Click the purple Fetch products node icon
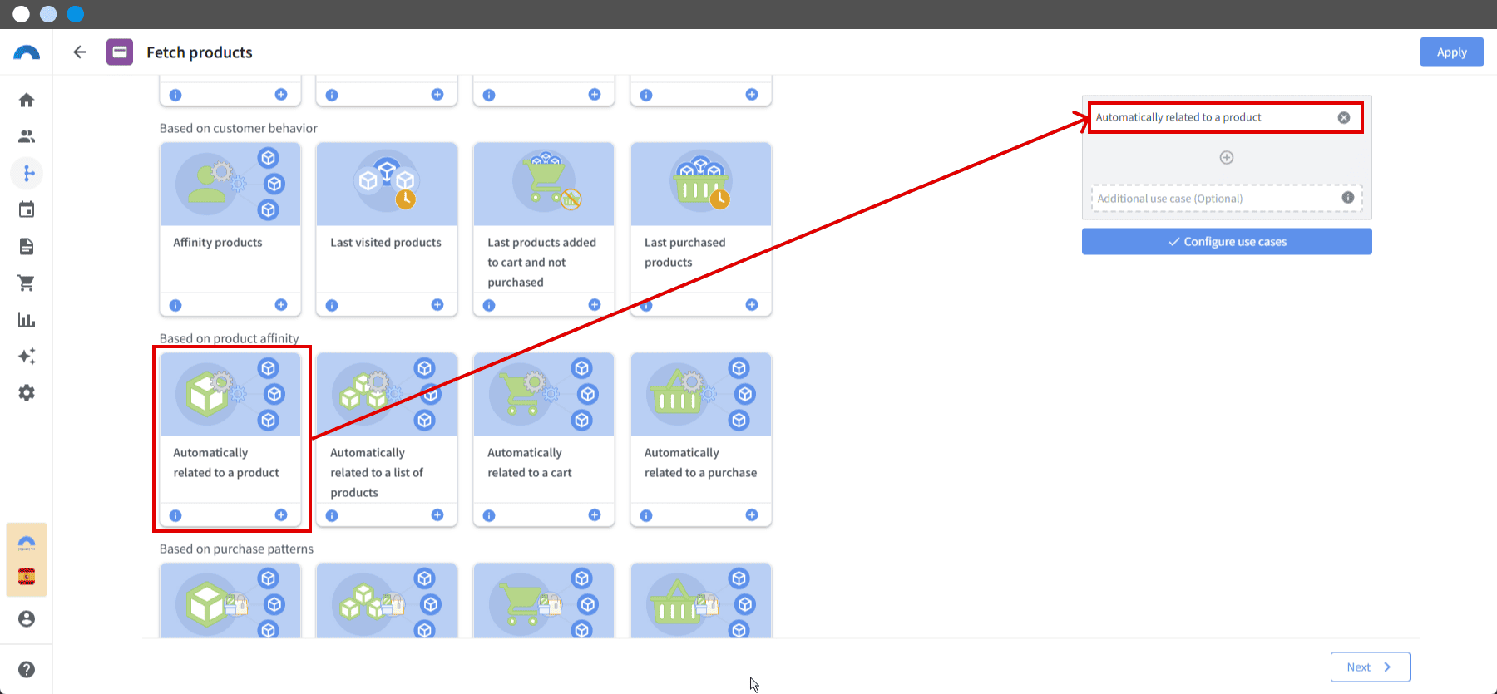The image size is (1497, 694). point(120,52)
